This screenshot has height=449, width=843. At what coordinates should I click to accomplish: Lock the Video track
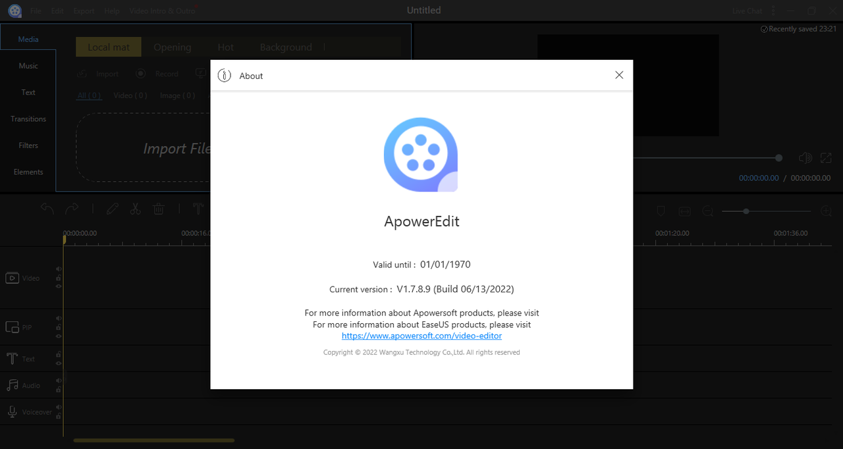pos(59,278)
